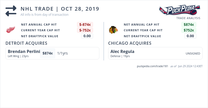Click the Chicago Acquires heading
The height and width of the screenshot is (108, 208).
click(x=130, y=43)
